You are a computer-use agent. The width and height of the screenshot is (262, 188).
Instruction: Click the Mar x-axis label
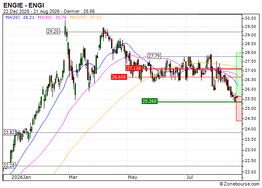(73, 177)
